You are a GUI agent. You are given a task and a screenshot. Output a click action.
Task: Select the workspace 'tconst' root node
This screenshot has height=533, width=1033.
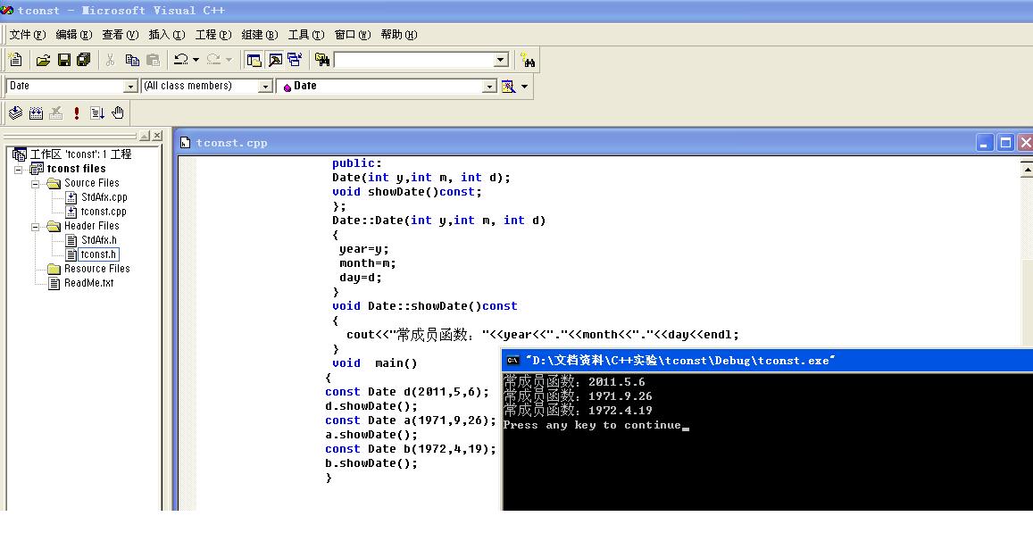(80, 154)
